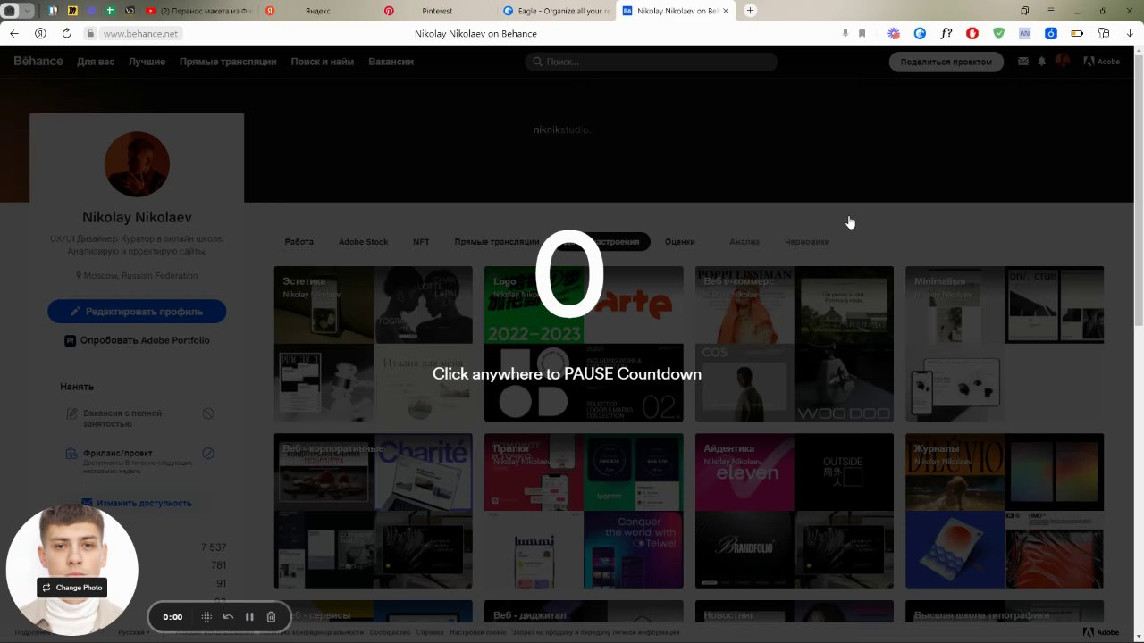Image resolution: width=1144 pixels, height=643 pixels.
Task: Open the browser hamburger menu
Action: (x=1050, y=11)
